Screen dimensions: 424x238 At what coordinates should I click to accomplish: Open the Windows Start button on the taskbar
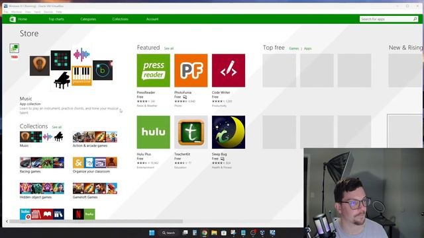coord(152,233)
